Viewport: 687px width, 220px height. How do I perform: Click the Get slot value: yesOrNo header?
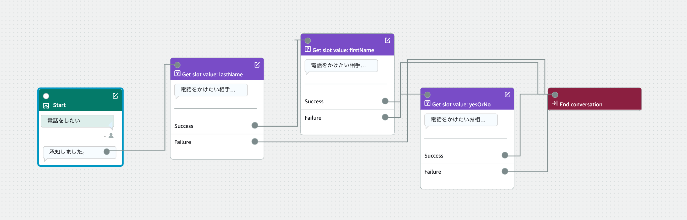pyautogui.click(x=461, y=105)
